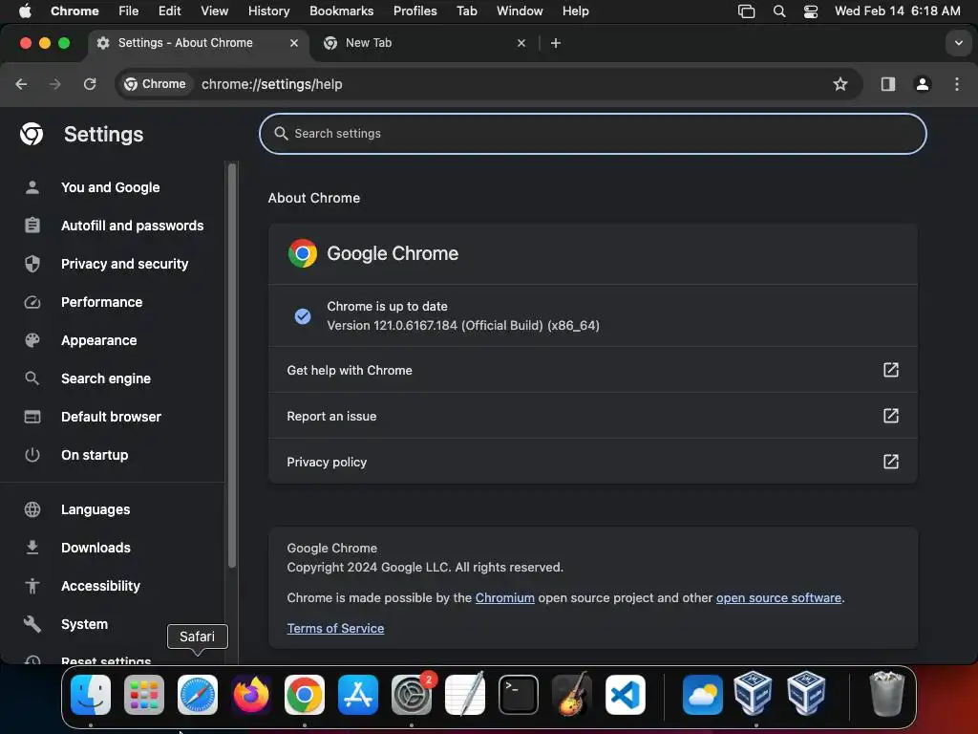Open Downloads settings
978x734 pixels.
click(x=96, y=548)
